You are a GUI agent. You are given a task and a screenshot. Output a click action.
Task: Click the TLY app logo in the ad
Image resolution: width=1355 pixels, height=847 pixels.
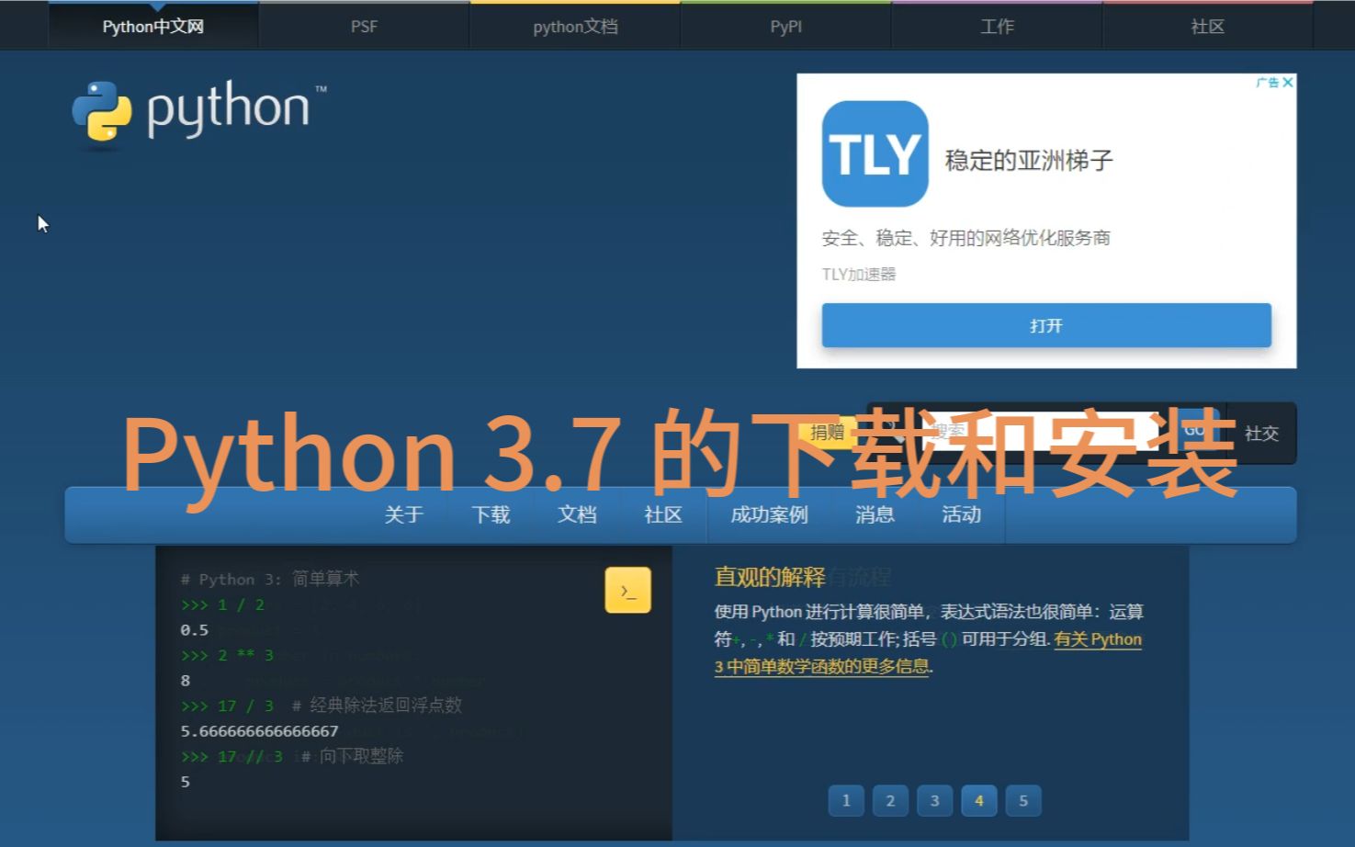(x=875, y=153)
